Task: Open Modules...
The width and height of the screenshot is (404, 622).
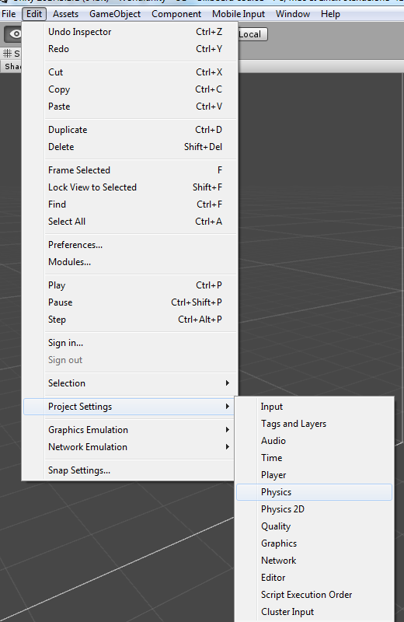Action: tap(131, 262)
